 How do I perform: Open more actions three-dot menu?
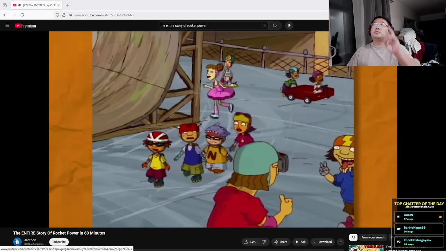click(340, 242)
